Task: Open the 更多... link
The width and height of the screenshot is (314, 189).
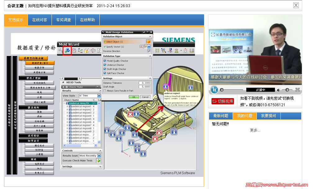Action: [x=255, y=130]
